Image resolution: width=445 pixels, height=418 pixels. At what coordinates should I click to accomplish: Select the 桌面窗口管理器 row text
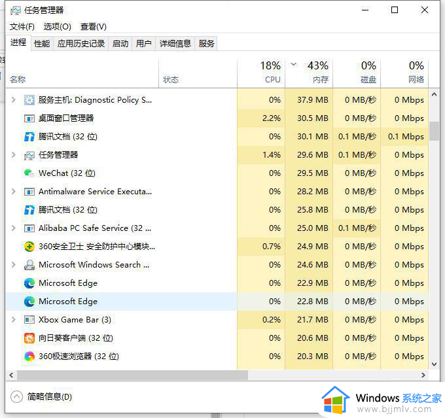(x=66, y=118)
